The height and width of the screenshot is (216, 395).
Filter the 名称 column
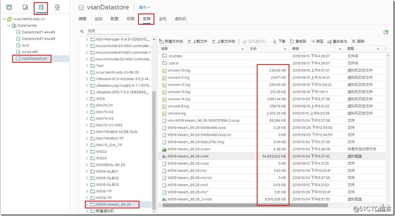coord(242,49)
